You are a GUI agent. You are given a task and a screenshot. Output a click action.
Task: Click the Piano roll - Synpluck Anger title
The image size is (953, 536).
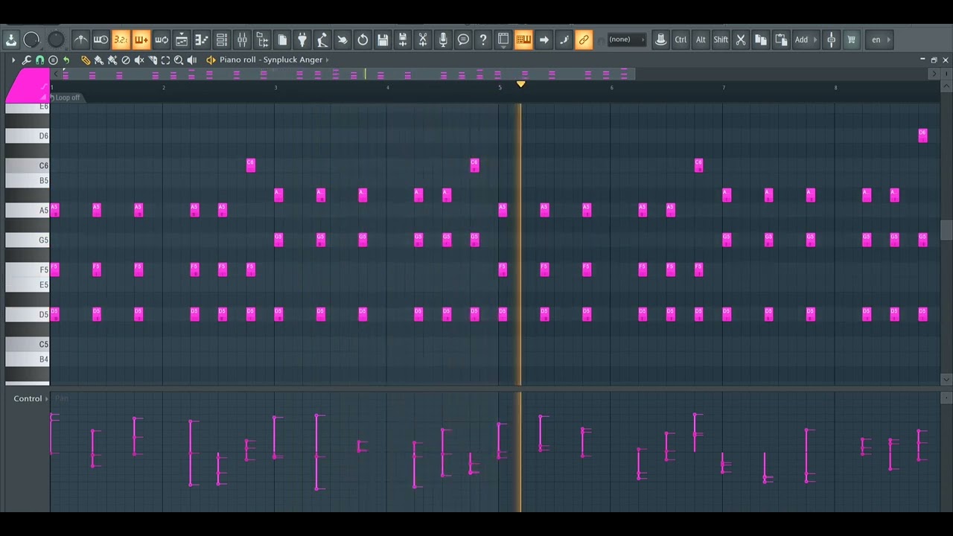click(x=271, y=60)
